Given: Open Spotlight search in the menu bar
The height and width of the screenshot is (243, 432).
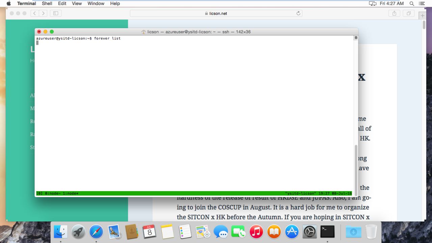Looking at the screenshot, I should tap(411, 3).
